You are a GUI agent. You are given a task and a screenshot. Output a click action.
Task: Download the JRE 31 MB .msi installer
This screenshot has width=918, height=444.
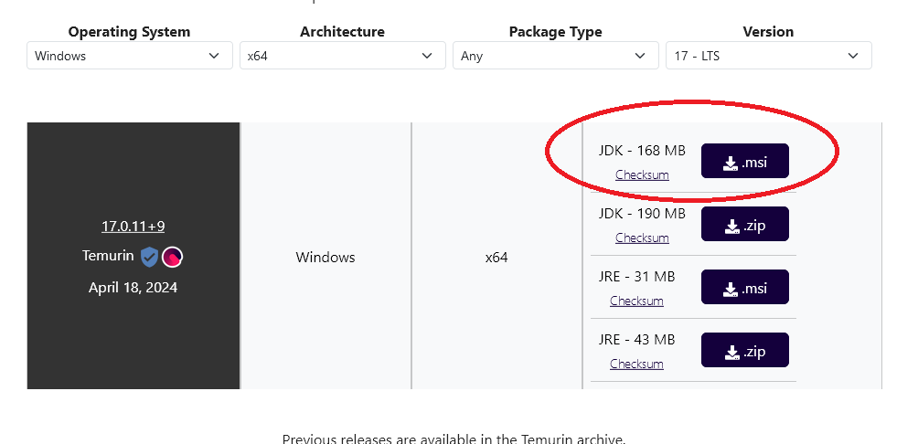(744, 287)
